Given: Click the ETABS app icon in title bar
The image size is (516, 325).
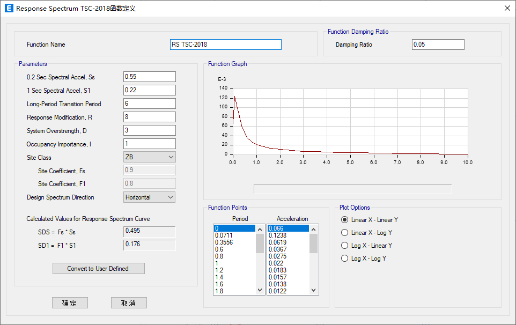Looking at the screenshot, I should (x=9, y=8).
